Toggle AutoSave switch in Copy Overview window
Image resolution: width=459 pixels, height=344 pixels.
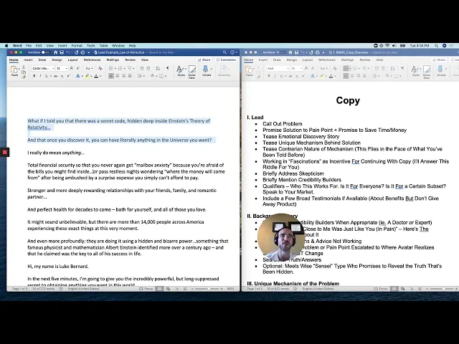click(280, 52)
